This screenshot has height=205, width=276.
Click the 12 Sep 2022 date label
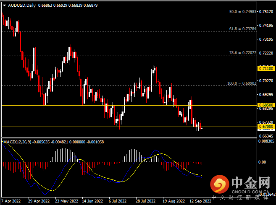(x=200, y=201)
